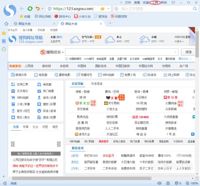Screen dimensions: 200x186
Task: Go back with the left arrow
Action: 22,9
